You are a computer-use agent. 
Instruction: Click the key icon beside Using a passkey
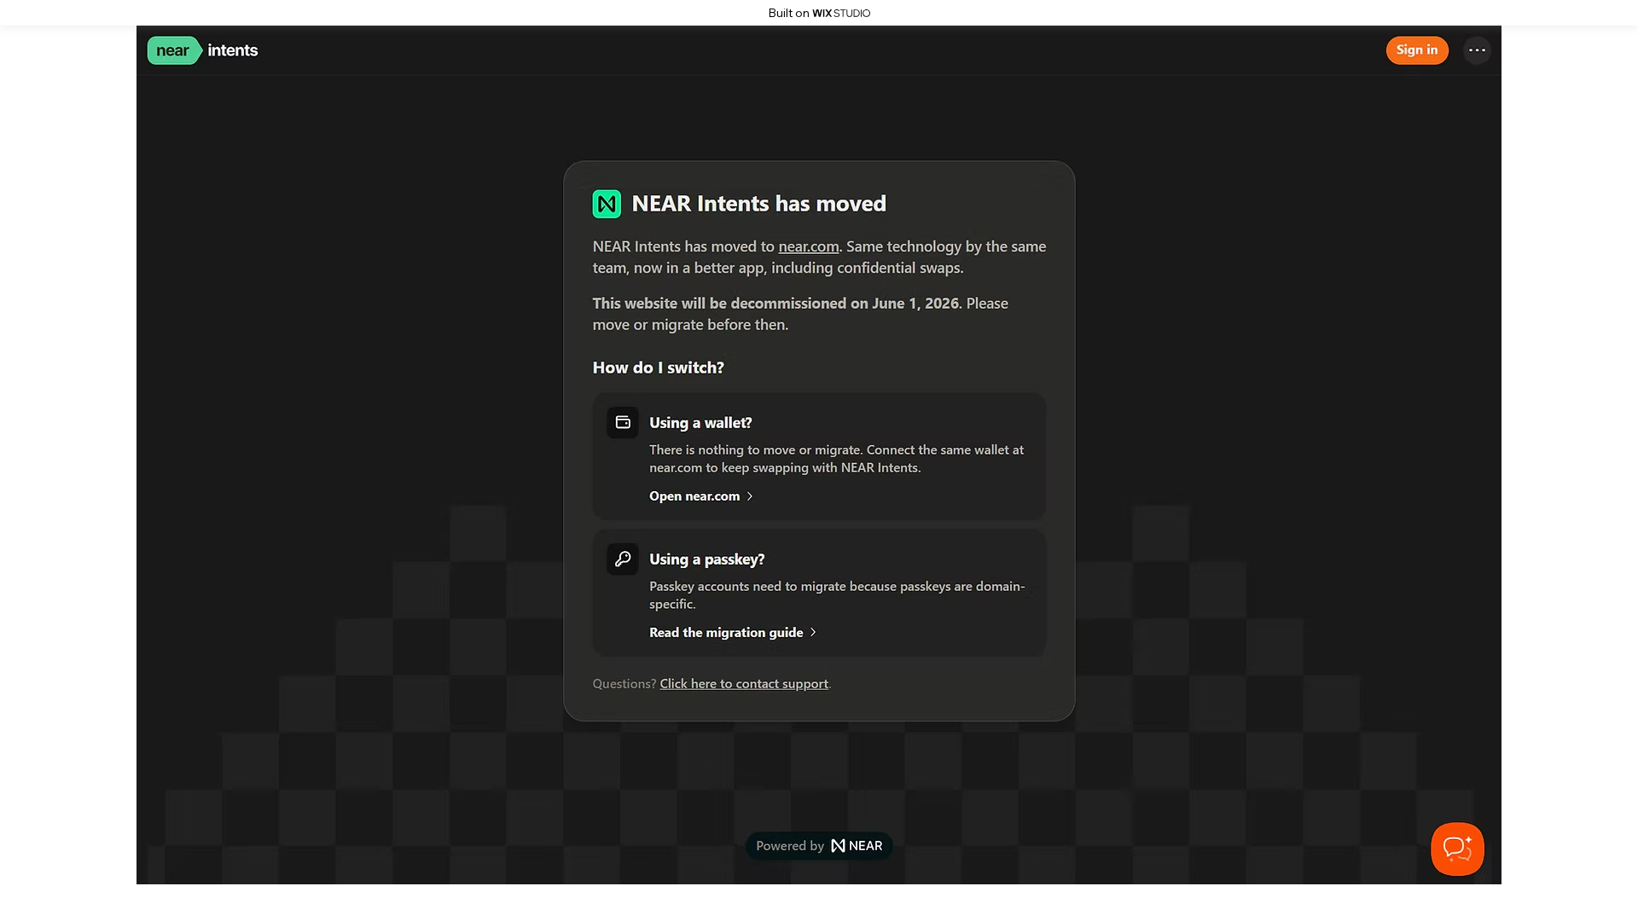[x=623, y=559]
